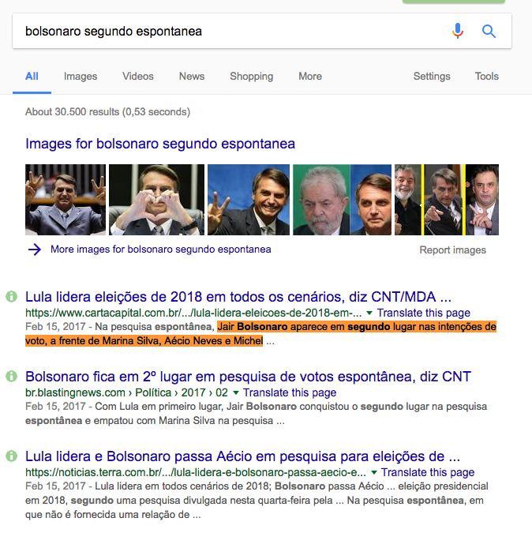This screenshot has height=533, width=532.
Task: Open the Settings menu
Action: coord(432,76)
